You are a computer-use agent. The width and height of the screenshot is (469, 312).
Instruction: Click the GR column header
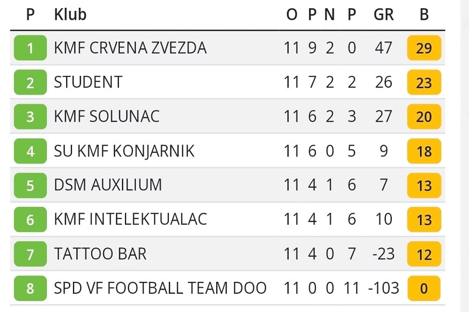point(384,15)
